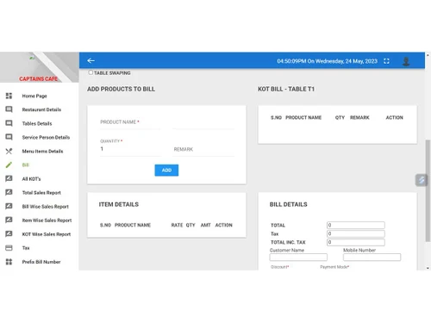Click the Remark input field

203,149
